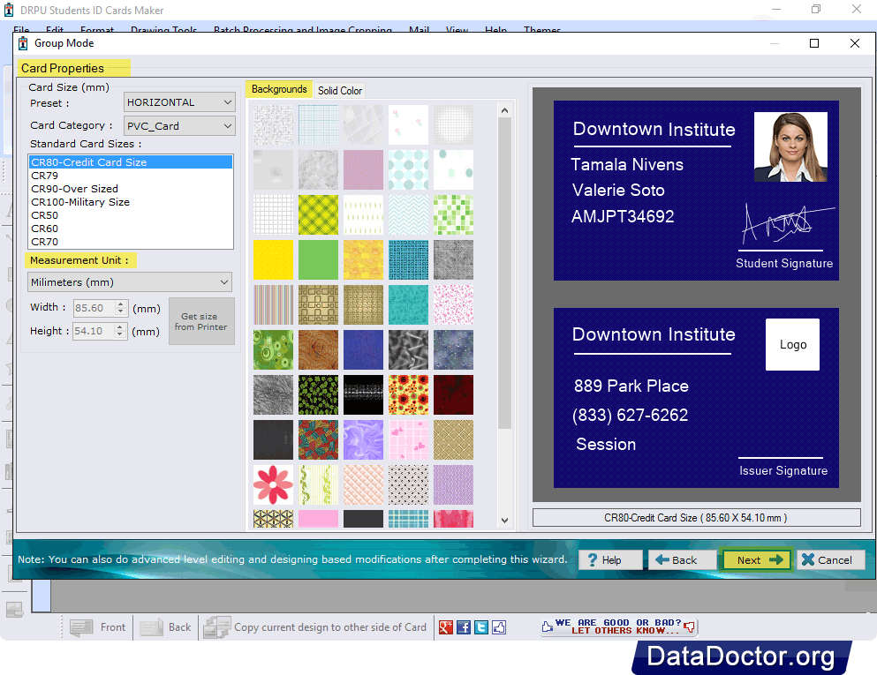Image resolution: width=877 pixels, height=675 pixels.
Task: Pick the purple swirl background thumbnail
Action: [364, 439]
